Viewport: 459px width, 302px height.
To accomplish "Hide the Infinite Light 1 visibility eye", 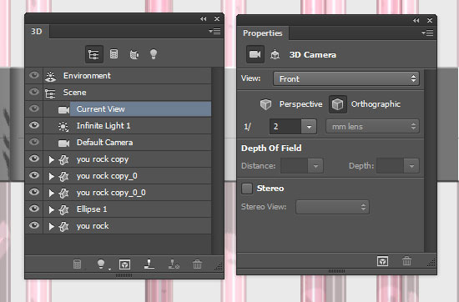I will (x=34, y=125).
